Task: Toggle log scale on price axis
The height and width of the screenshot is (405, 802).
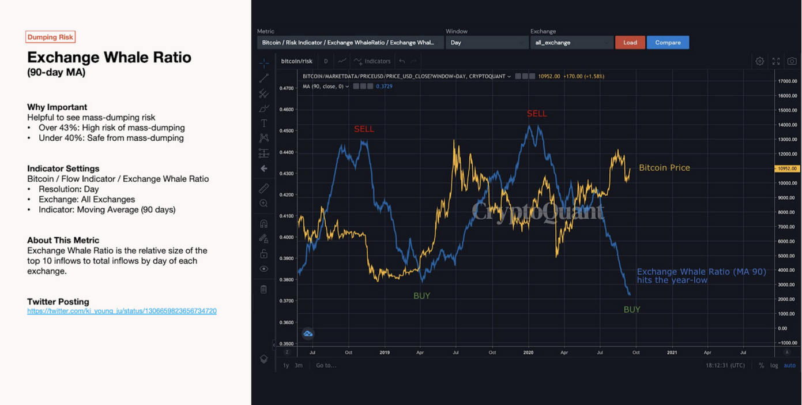Action: [x=774, y=365]
